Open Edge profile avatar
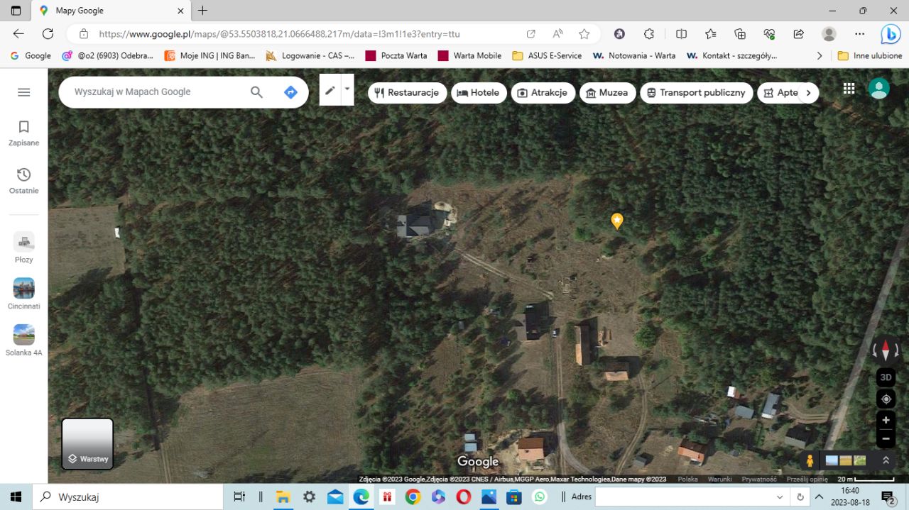909x510 pixels. point(829,33)
